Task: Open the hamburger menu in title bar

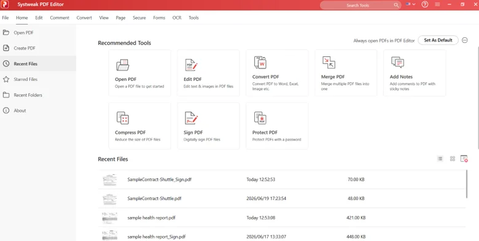Action: point(437,4)
